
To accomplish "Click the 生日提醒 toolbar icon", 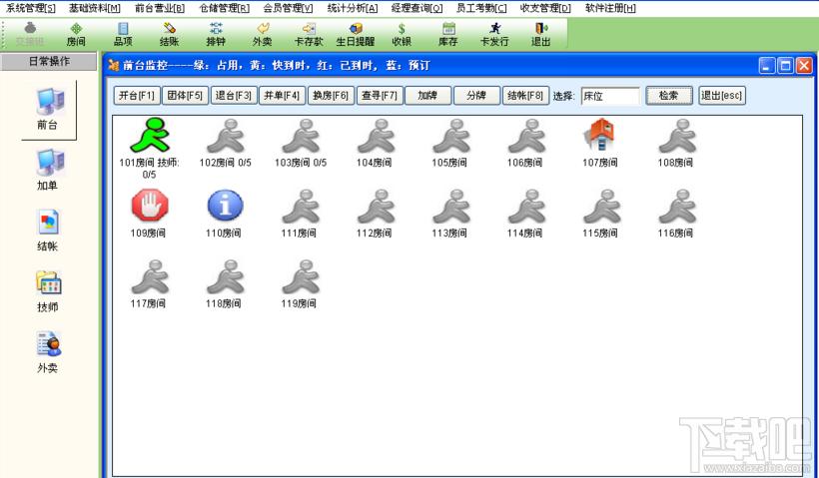I will [x=356, y=35].
